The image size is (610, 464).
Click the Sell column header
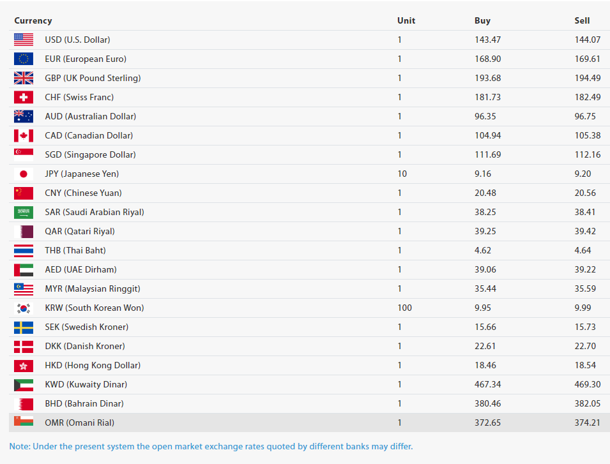[x=582, y=20]
